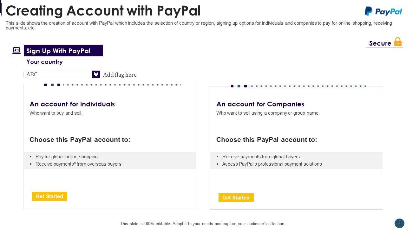Click Get Started for individuals account

[49, 196]
